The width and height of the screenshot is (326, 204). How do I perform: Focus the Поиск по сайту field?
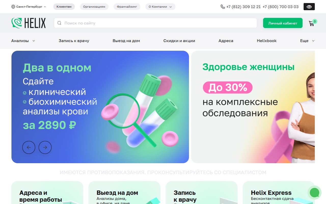(155, 23)
